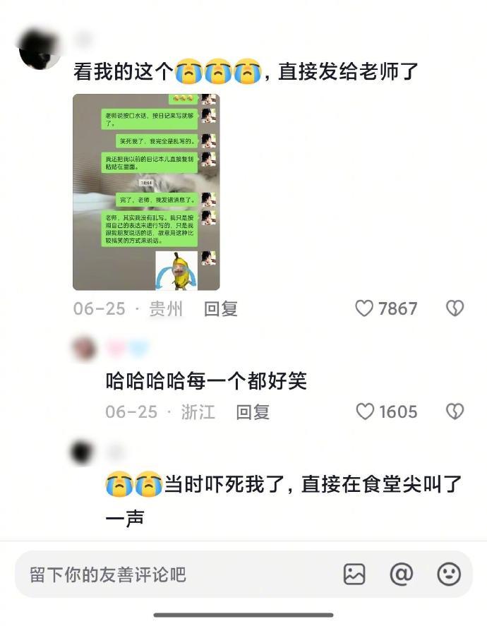Tap the @ mention icon

pos(401,574)
